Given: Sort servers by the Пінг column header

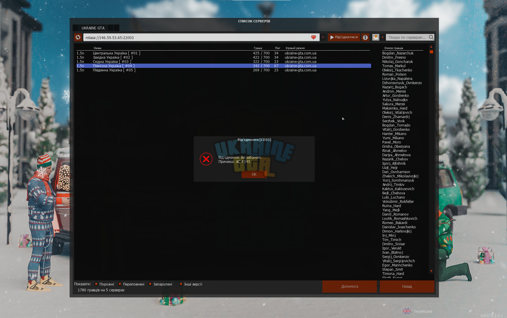Looking at the screenshot, I should (x=278, y=48).
